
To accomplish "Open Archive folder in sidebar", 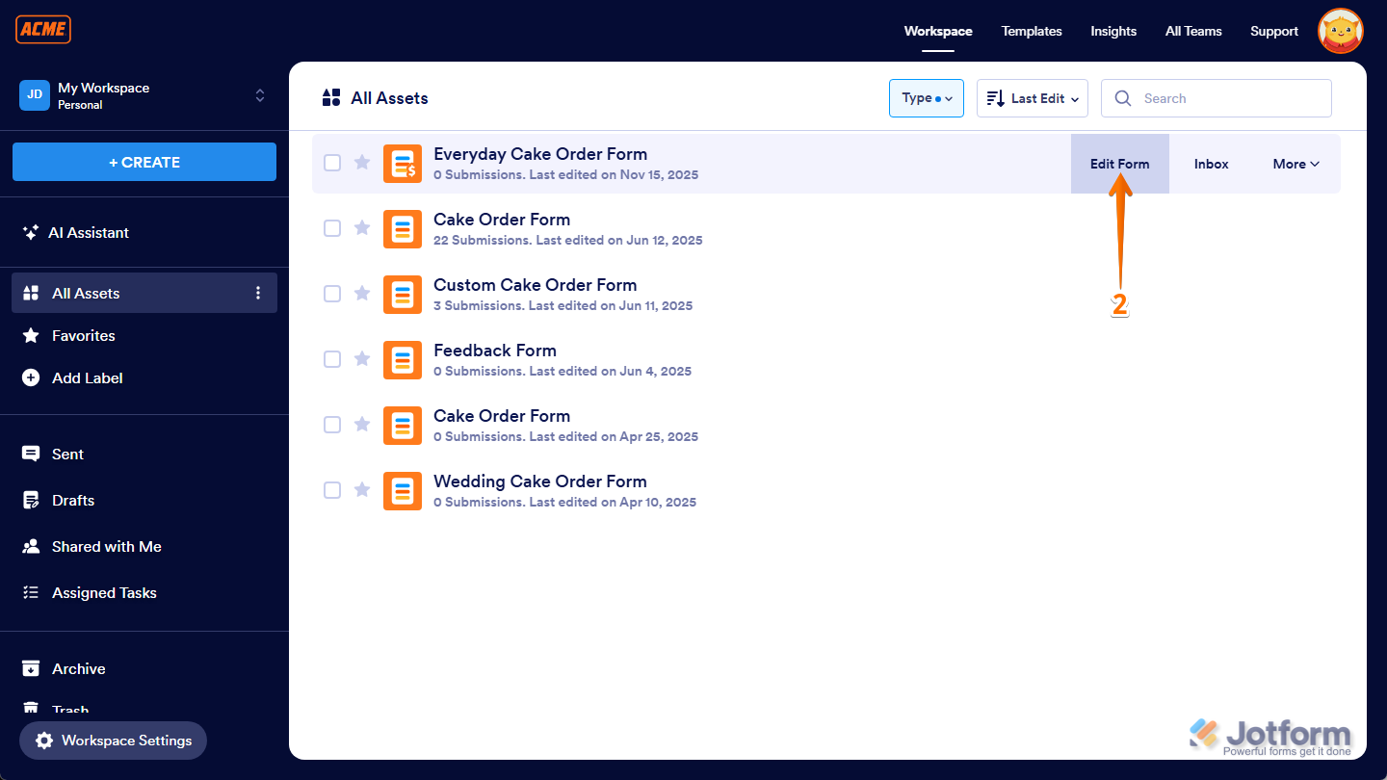I will point(77,668).
